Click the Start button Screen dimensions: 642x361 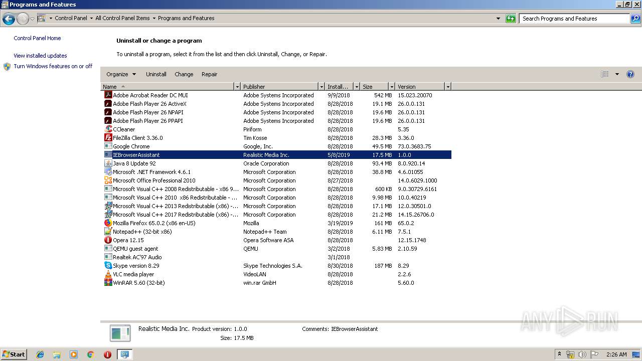[14, 354]
